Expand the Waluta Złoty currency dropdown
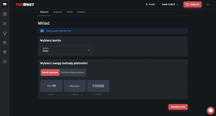The width and height of the screenshot is (216, 116). (x=66, y=50)
